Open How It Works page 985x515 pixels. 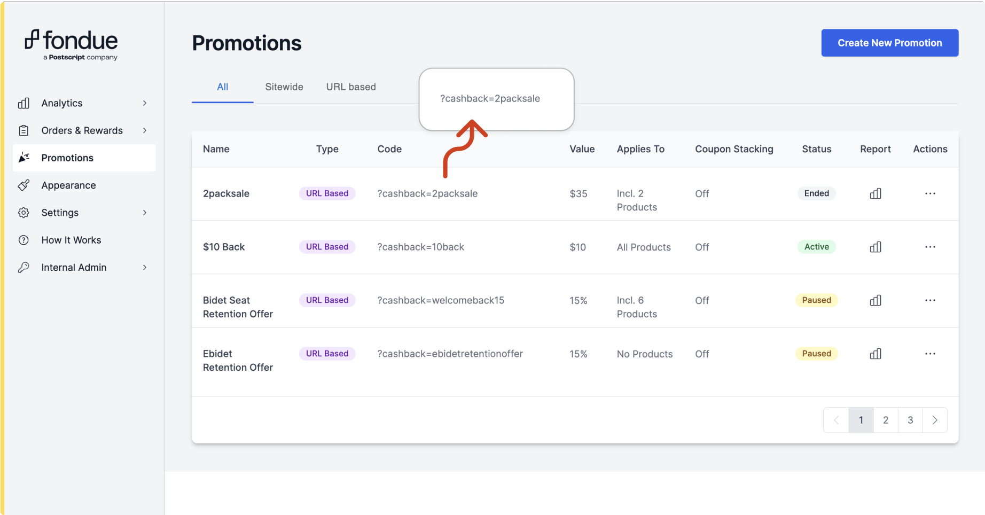pyautogui.click(x=71, y=240)
